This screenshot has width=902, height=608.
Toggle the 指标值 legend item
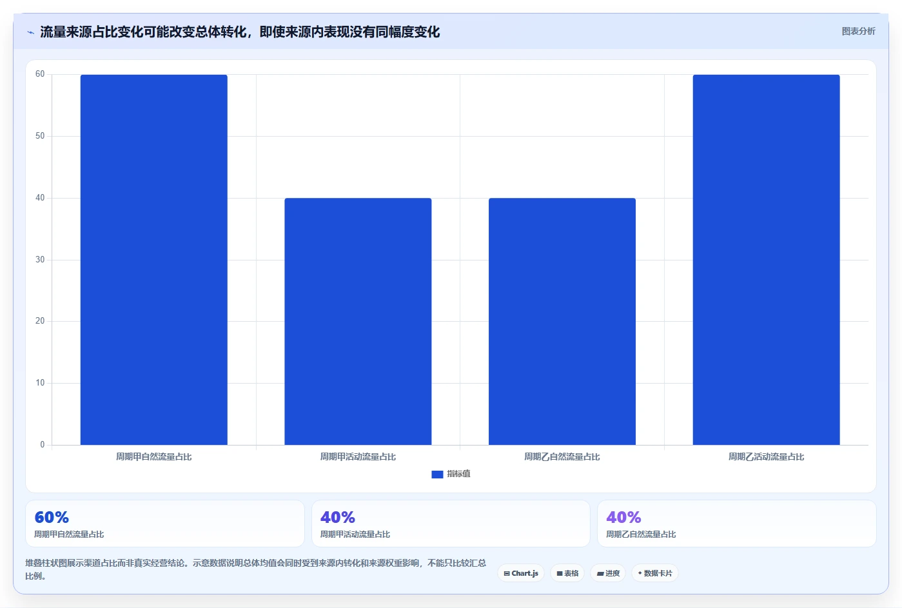[451, 474]
